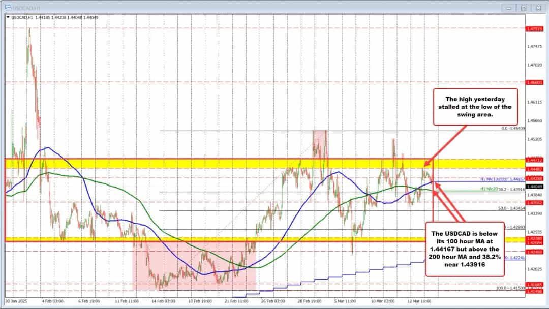Click the current price tag 1.44049
Screen dimensions: 549x309
pyautogui.click(x=535, y=187)
